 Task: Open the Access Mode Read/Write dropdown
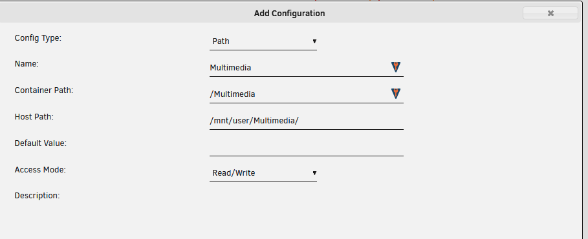pos(263,173)
